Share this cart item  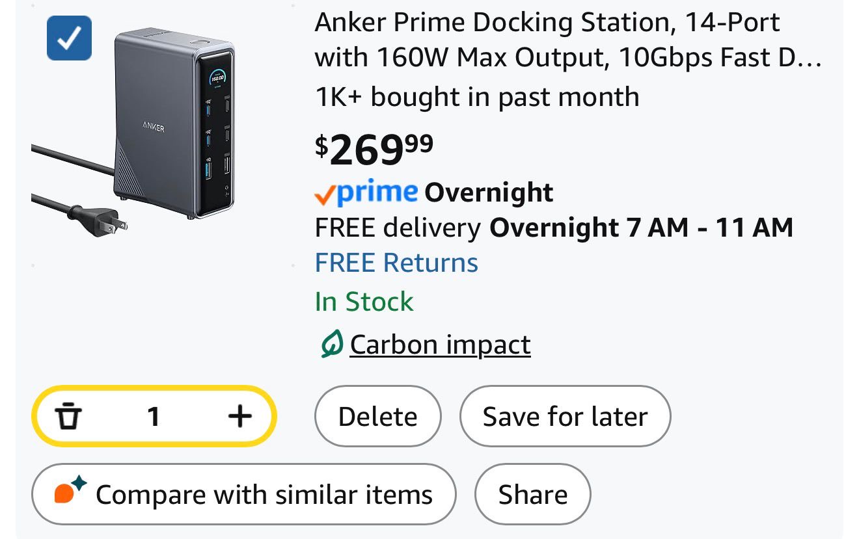coord(532,494)
